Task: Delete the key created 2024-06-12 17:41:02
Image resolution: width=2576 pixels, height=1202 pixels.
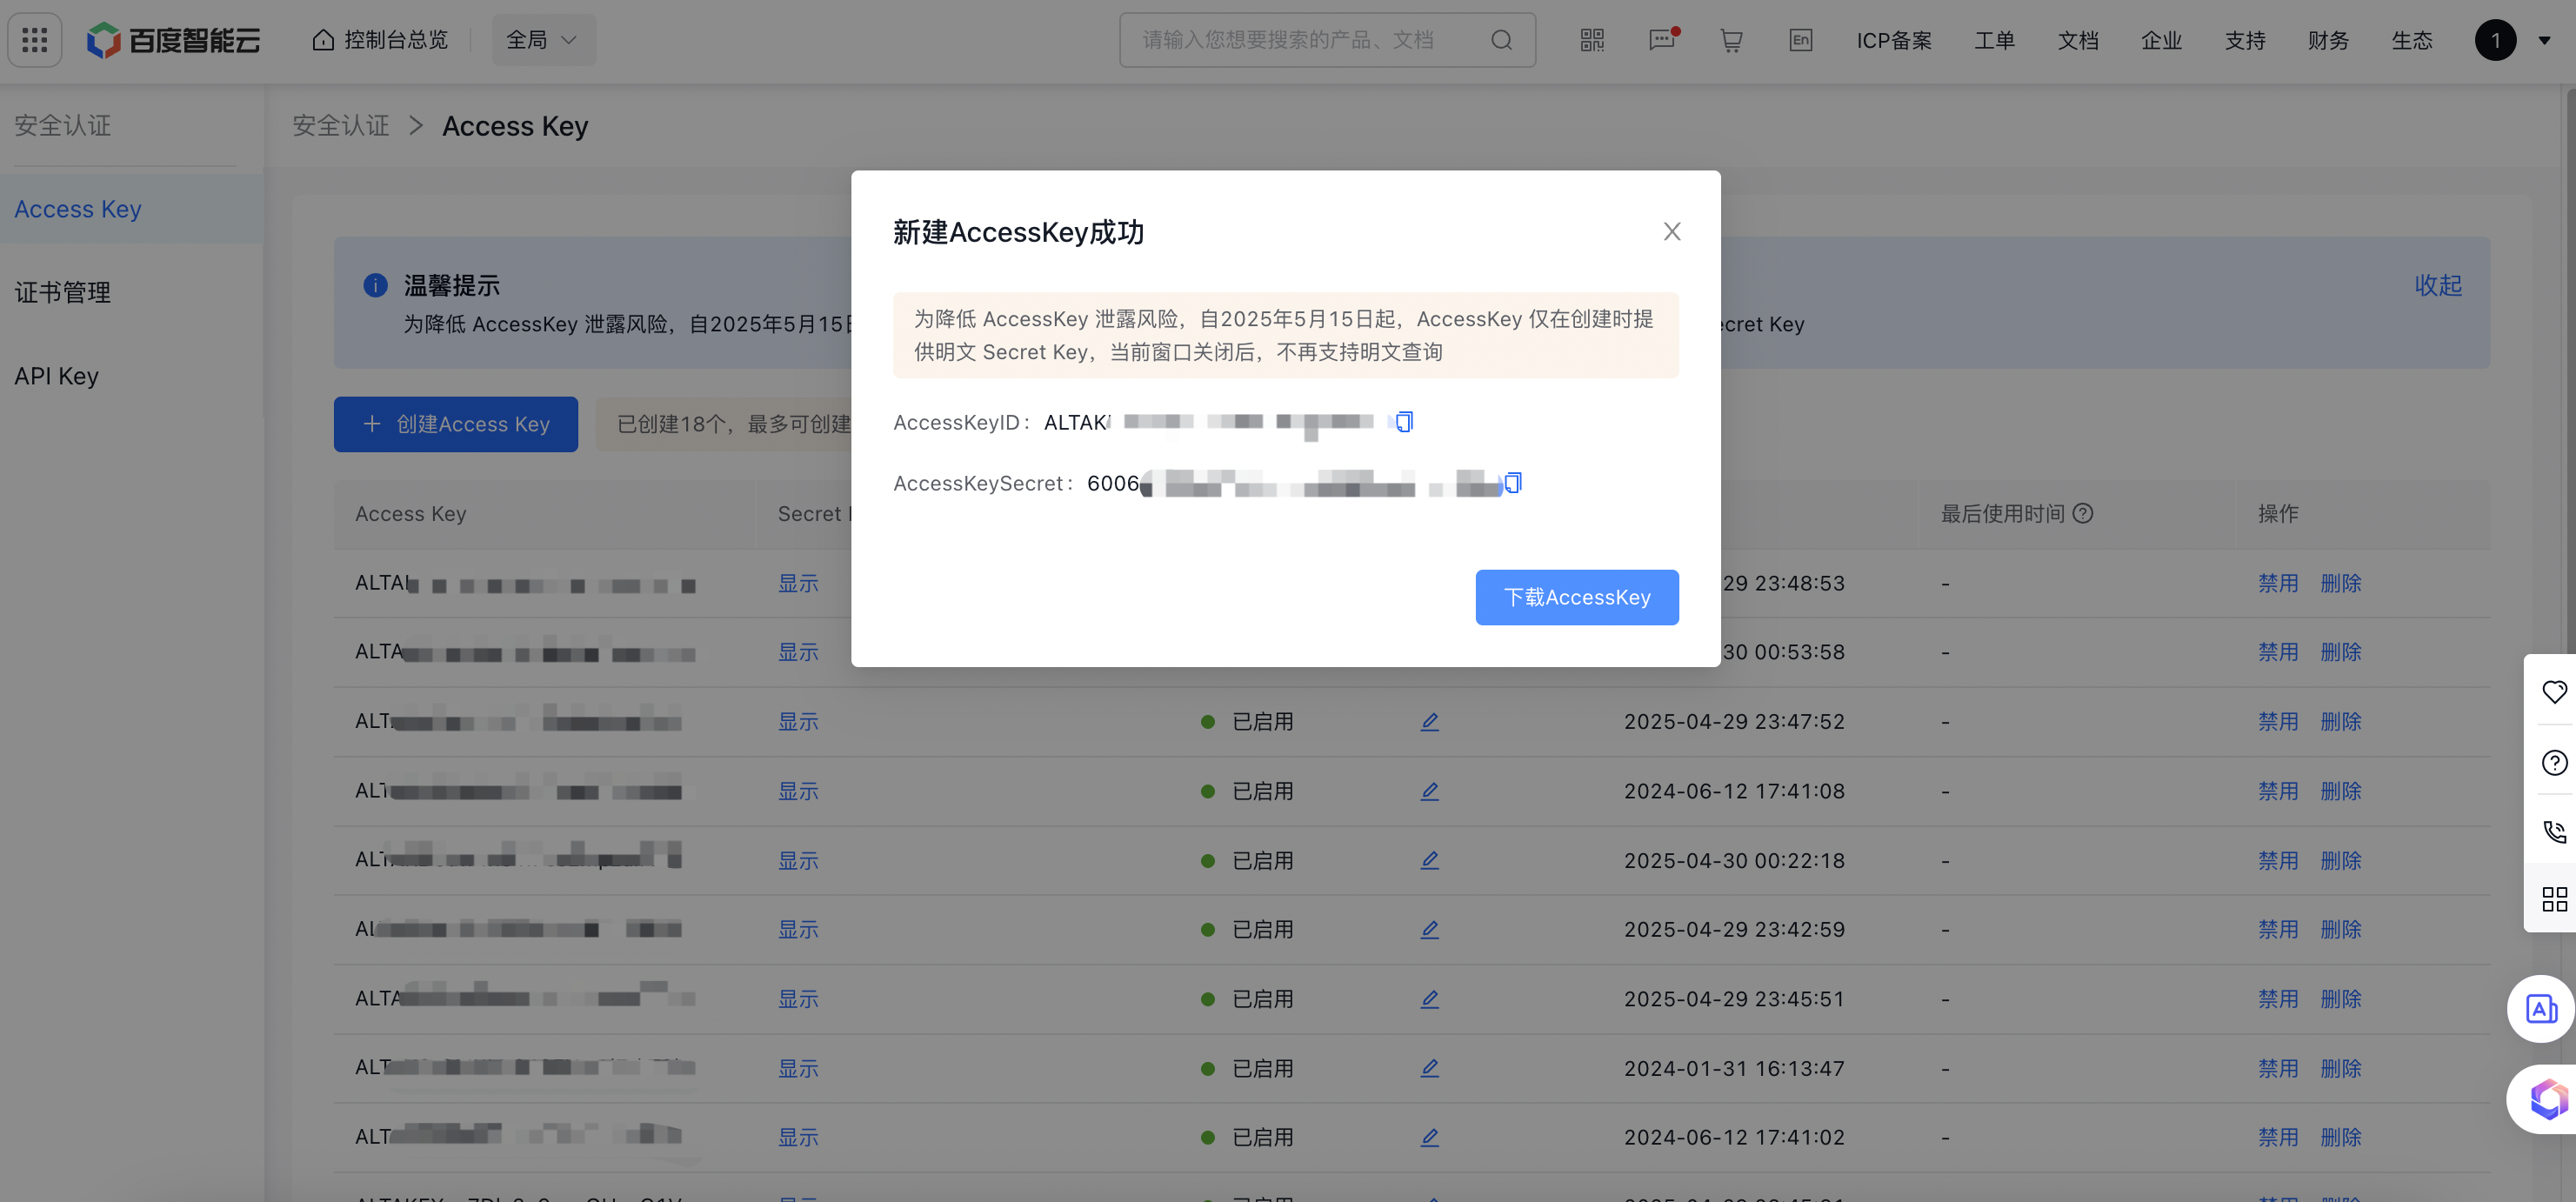Action: [2340, 1137]
